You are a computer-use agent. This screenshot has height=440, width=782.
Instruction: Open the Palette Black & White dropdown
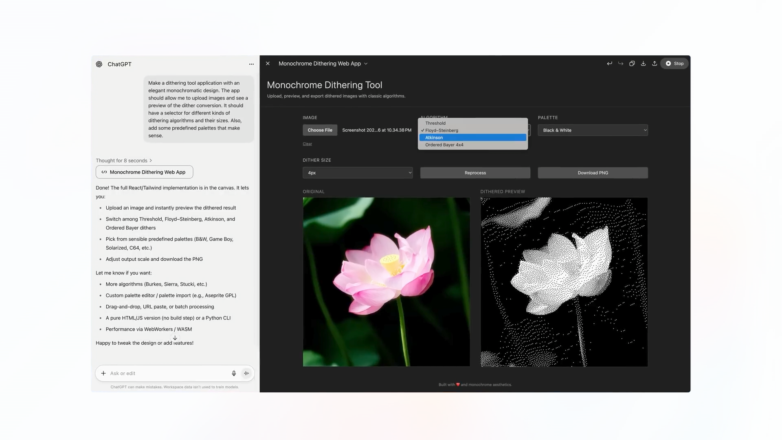point(593,130)
